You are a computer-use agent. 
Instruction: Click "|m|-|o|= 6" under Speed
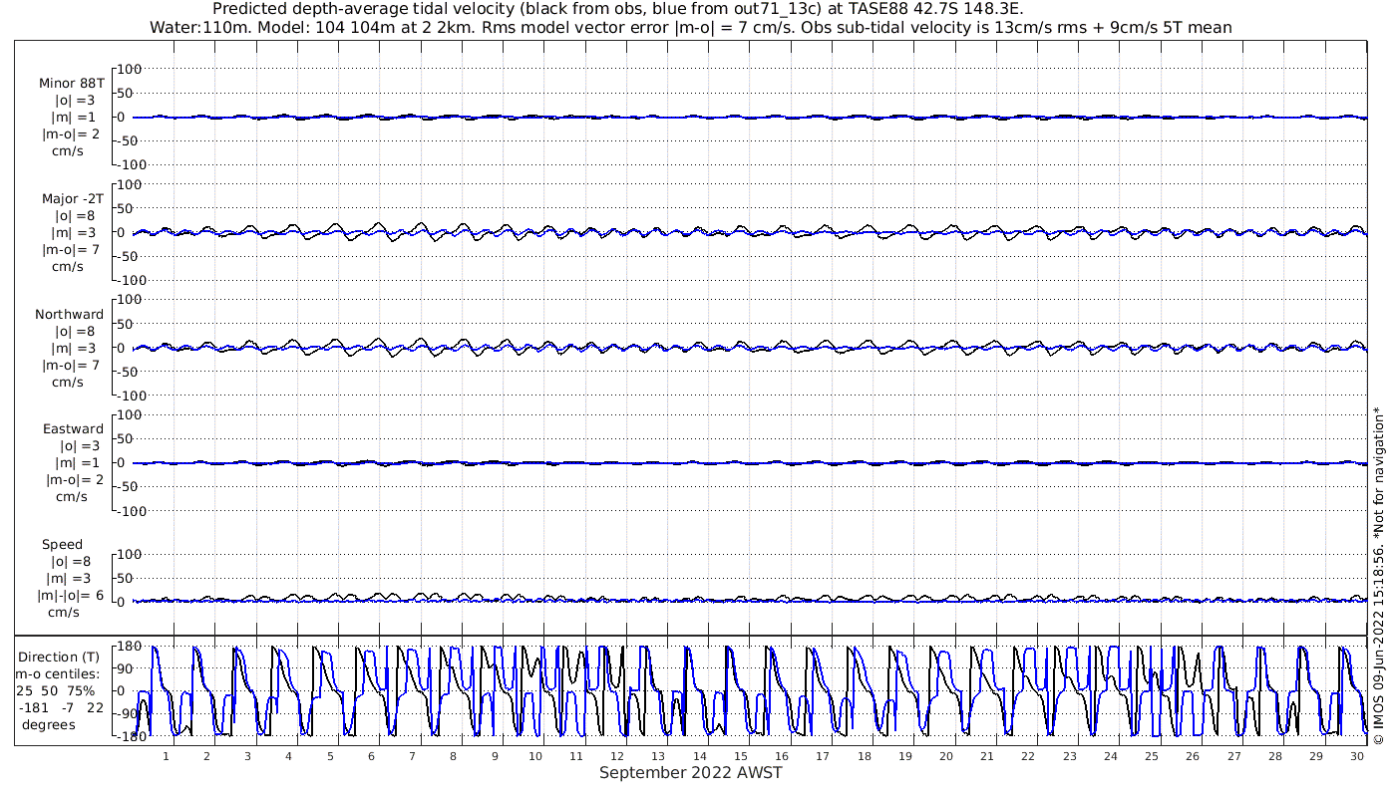[71, 595]
